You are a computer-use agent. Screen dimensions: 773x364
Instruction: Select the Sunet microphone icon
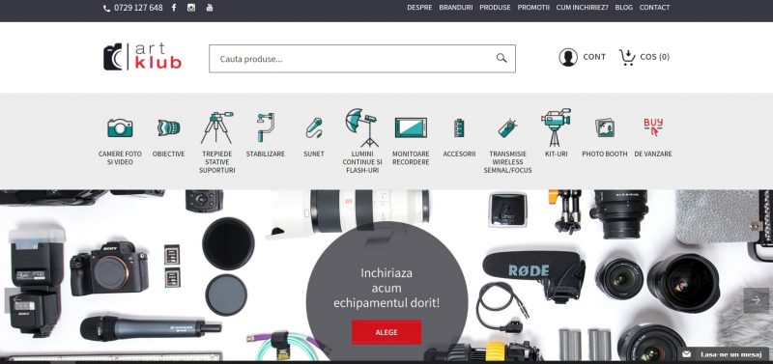click(x=313, y=127)
